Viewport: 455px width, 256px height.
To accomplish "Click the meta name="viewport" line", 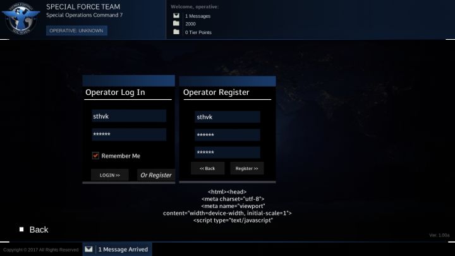I will (233, 206).
